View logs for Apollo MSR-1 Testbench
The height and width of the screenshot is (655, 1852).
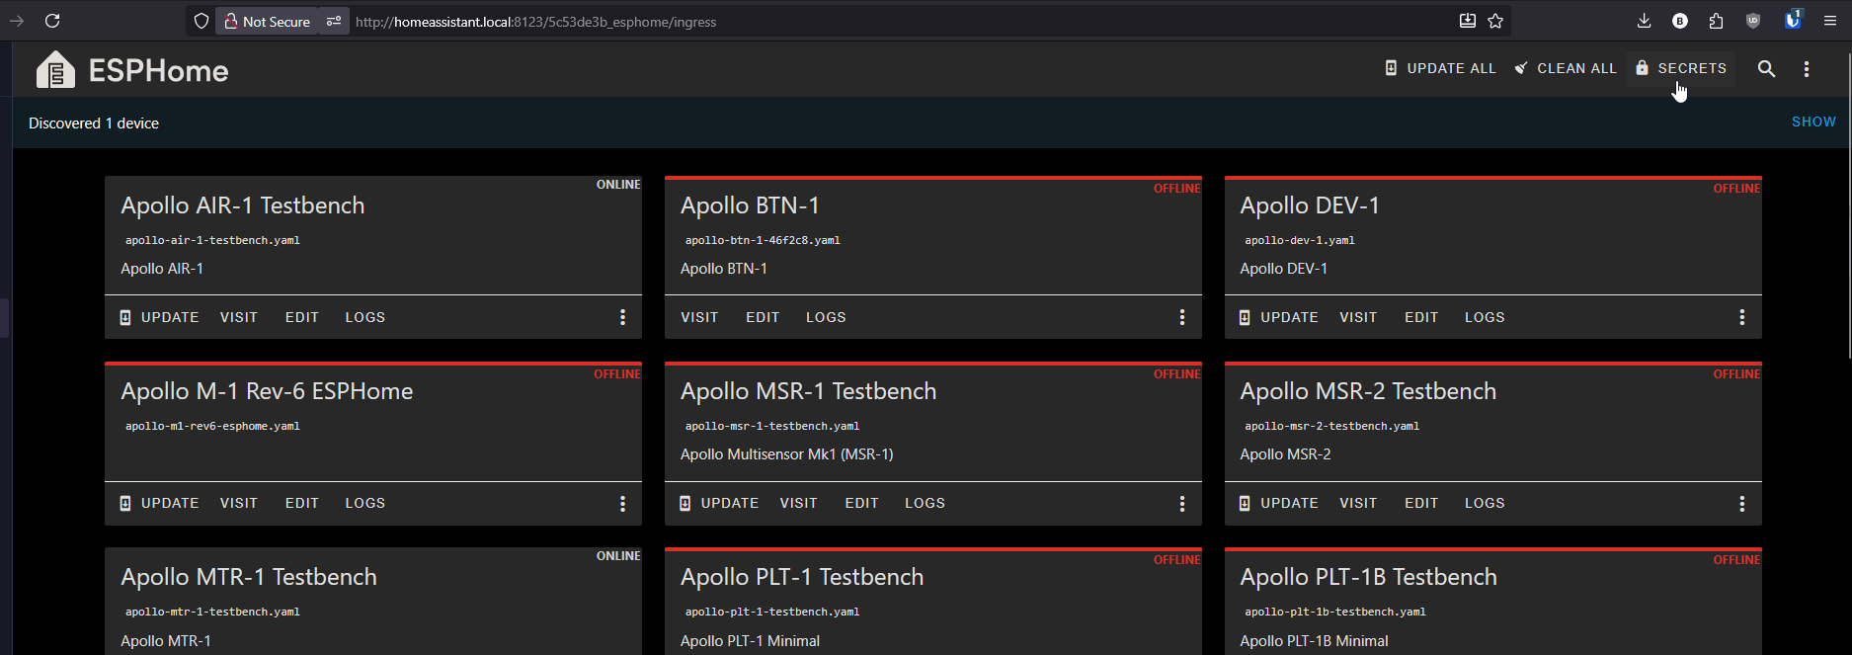pos(925,503)
